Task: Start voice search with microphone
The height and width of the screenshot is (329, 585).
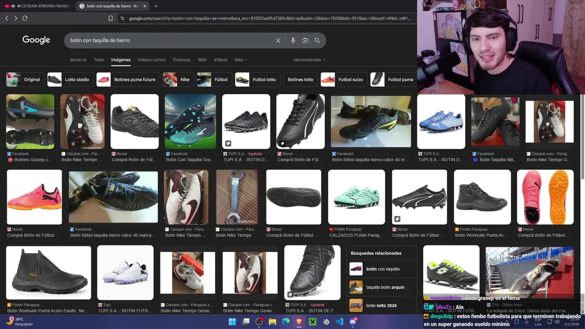Action: tap(293, 40)
